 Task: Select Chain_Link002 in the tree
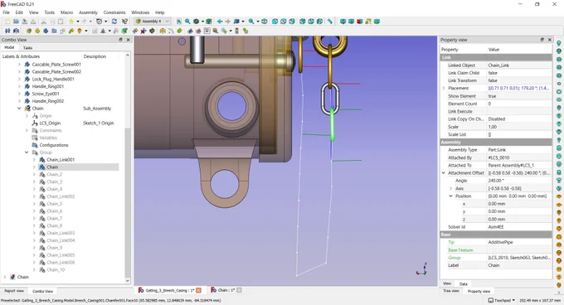61,196
